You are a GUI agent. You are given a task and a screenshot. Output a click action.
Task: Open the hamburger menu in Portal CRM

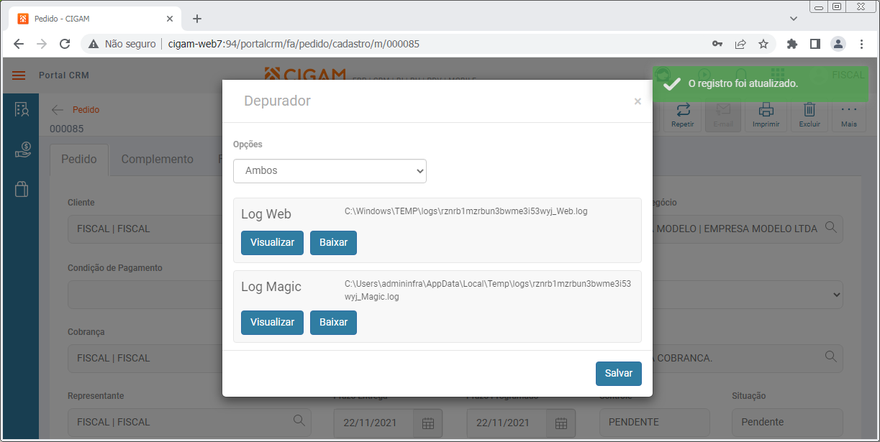(x=19, y=75)
